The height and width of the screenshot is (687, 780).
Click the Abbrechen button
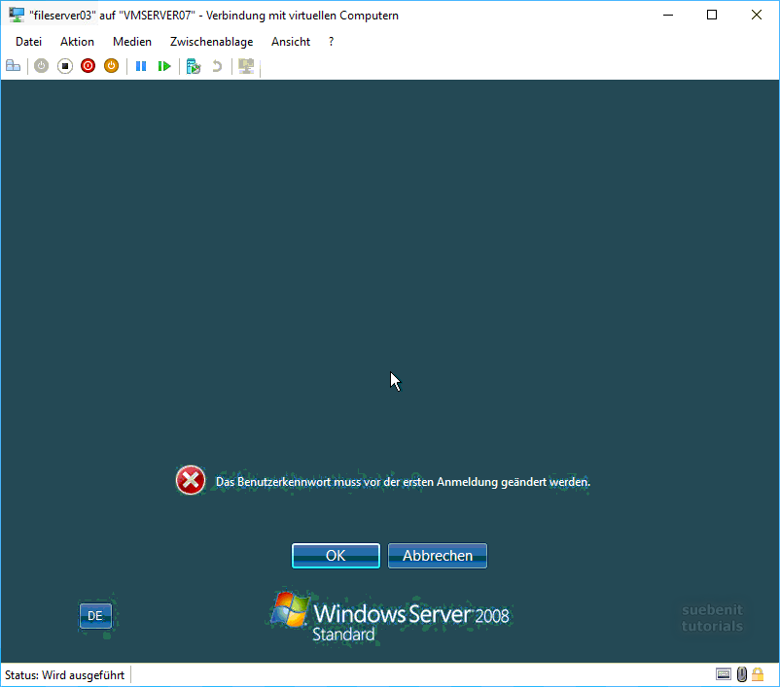[x=438, y=555]
